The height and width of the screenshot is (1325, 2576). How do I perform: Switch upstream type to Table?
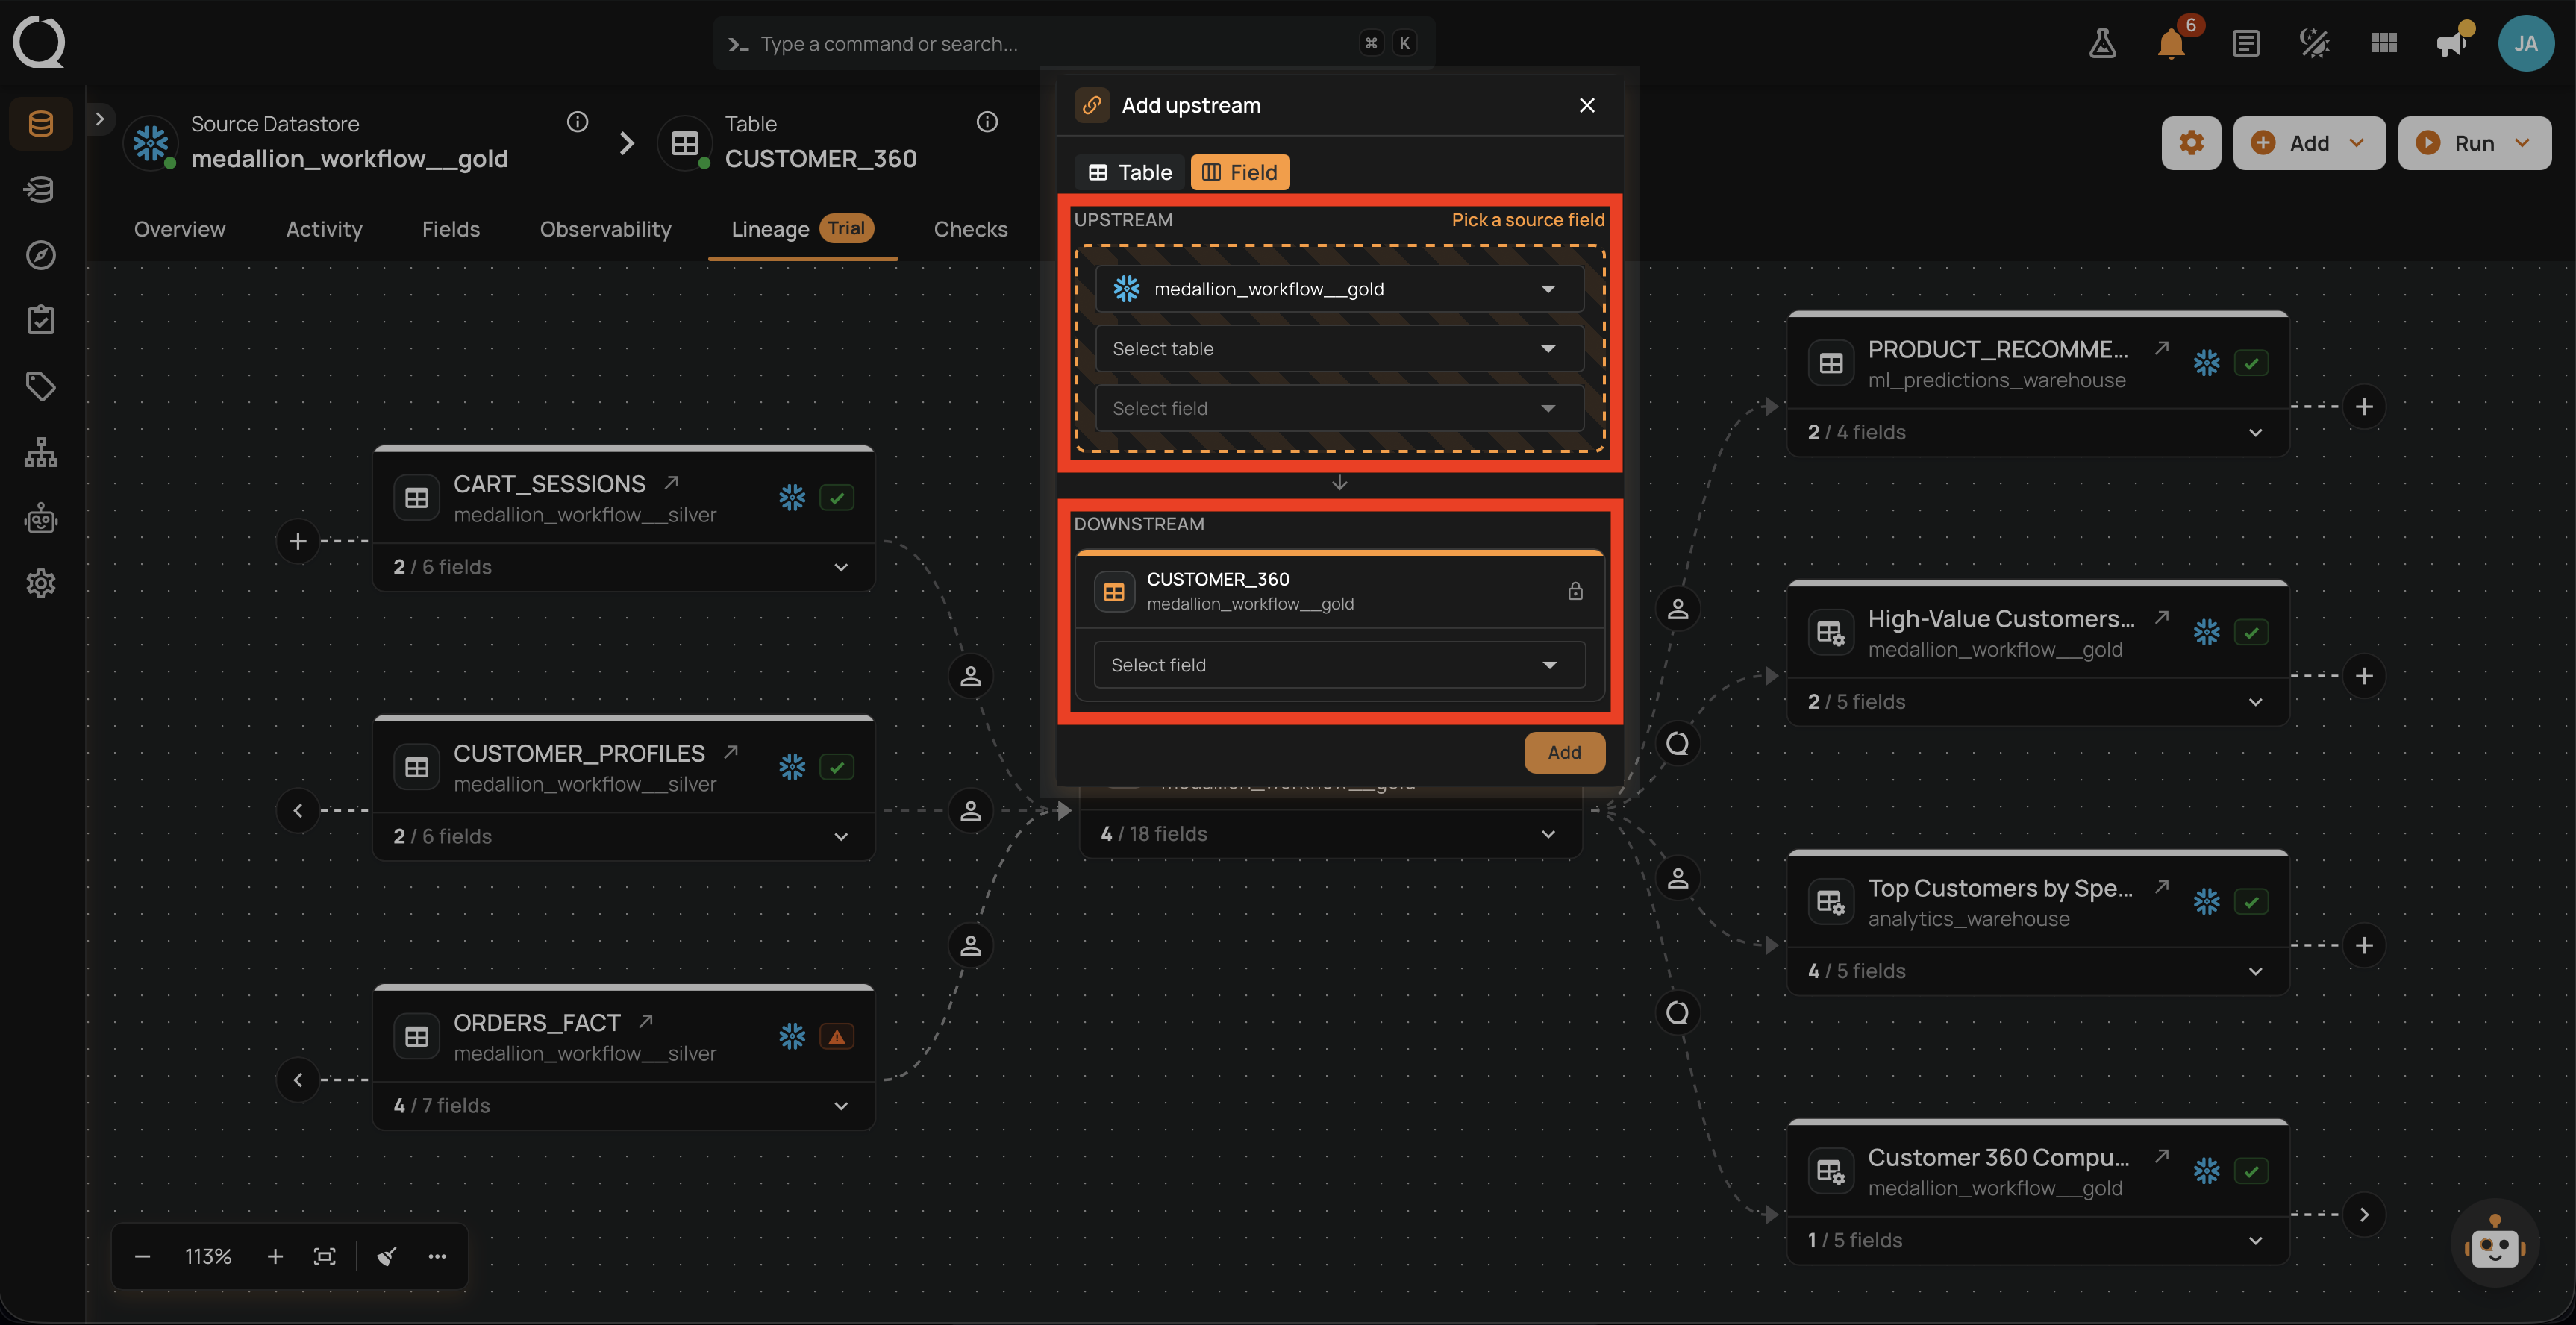pyautogui.click(x=1130, y=172)
